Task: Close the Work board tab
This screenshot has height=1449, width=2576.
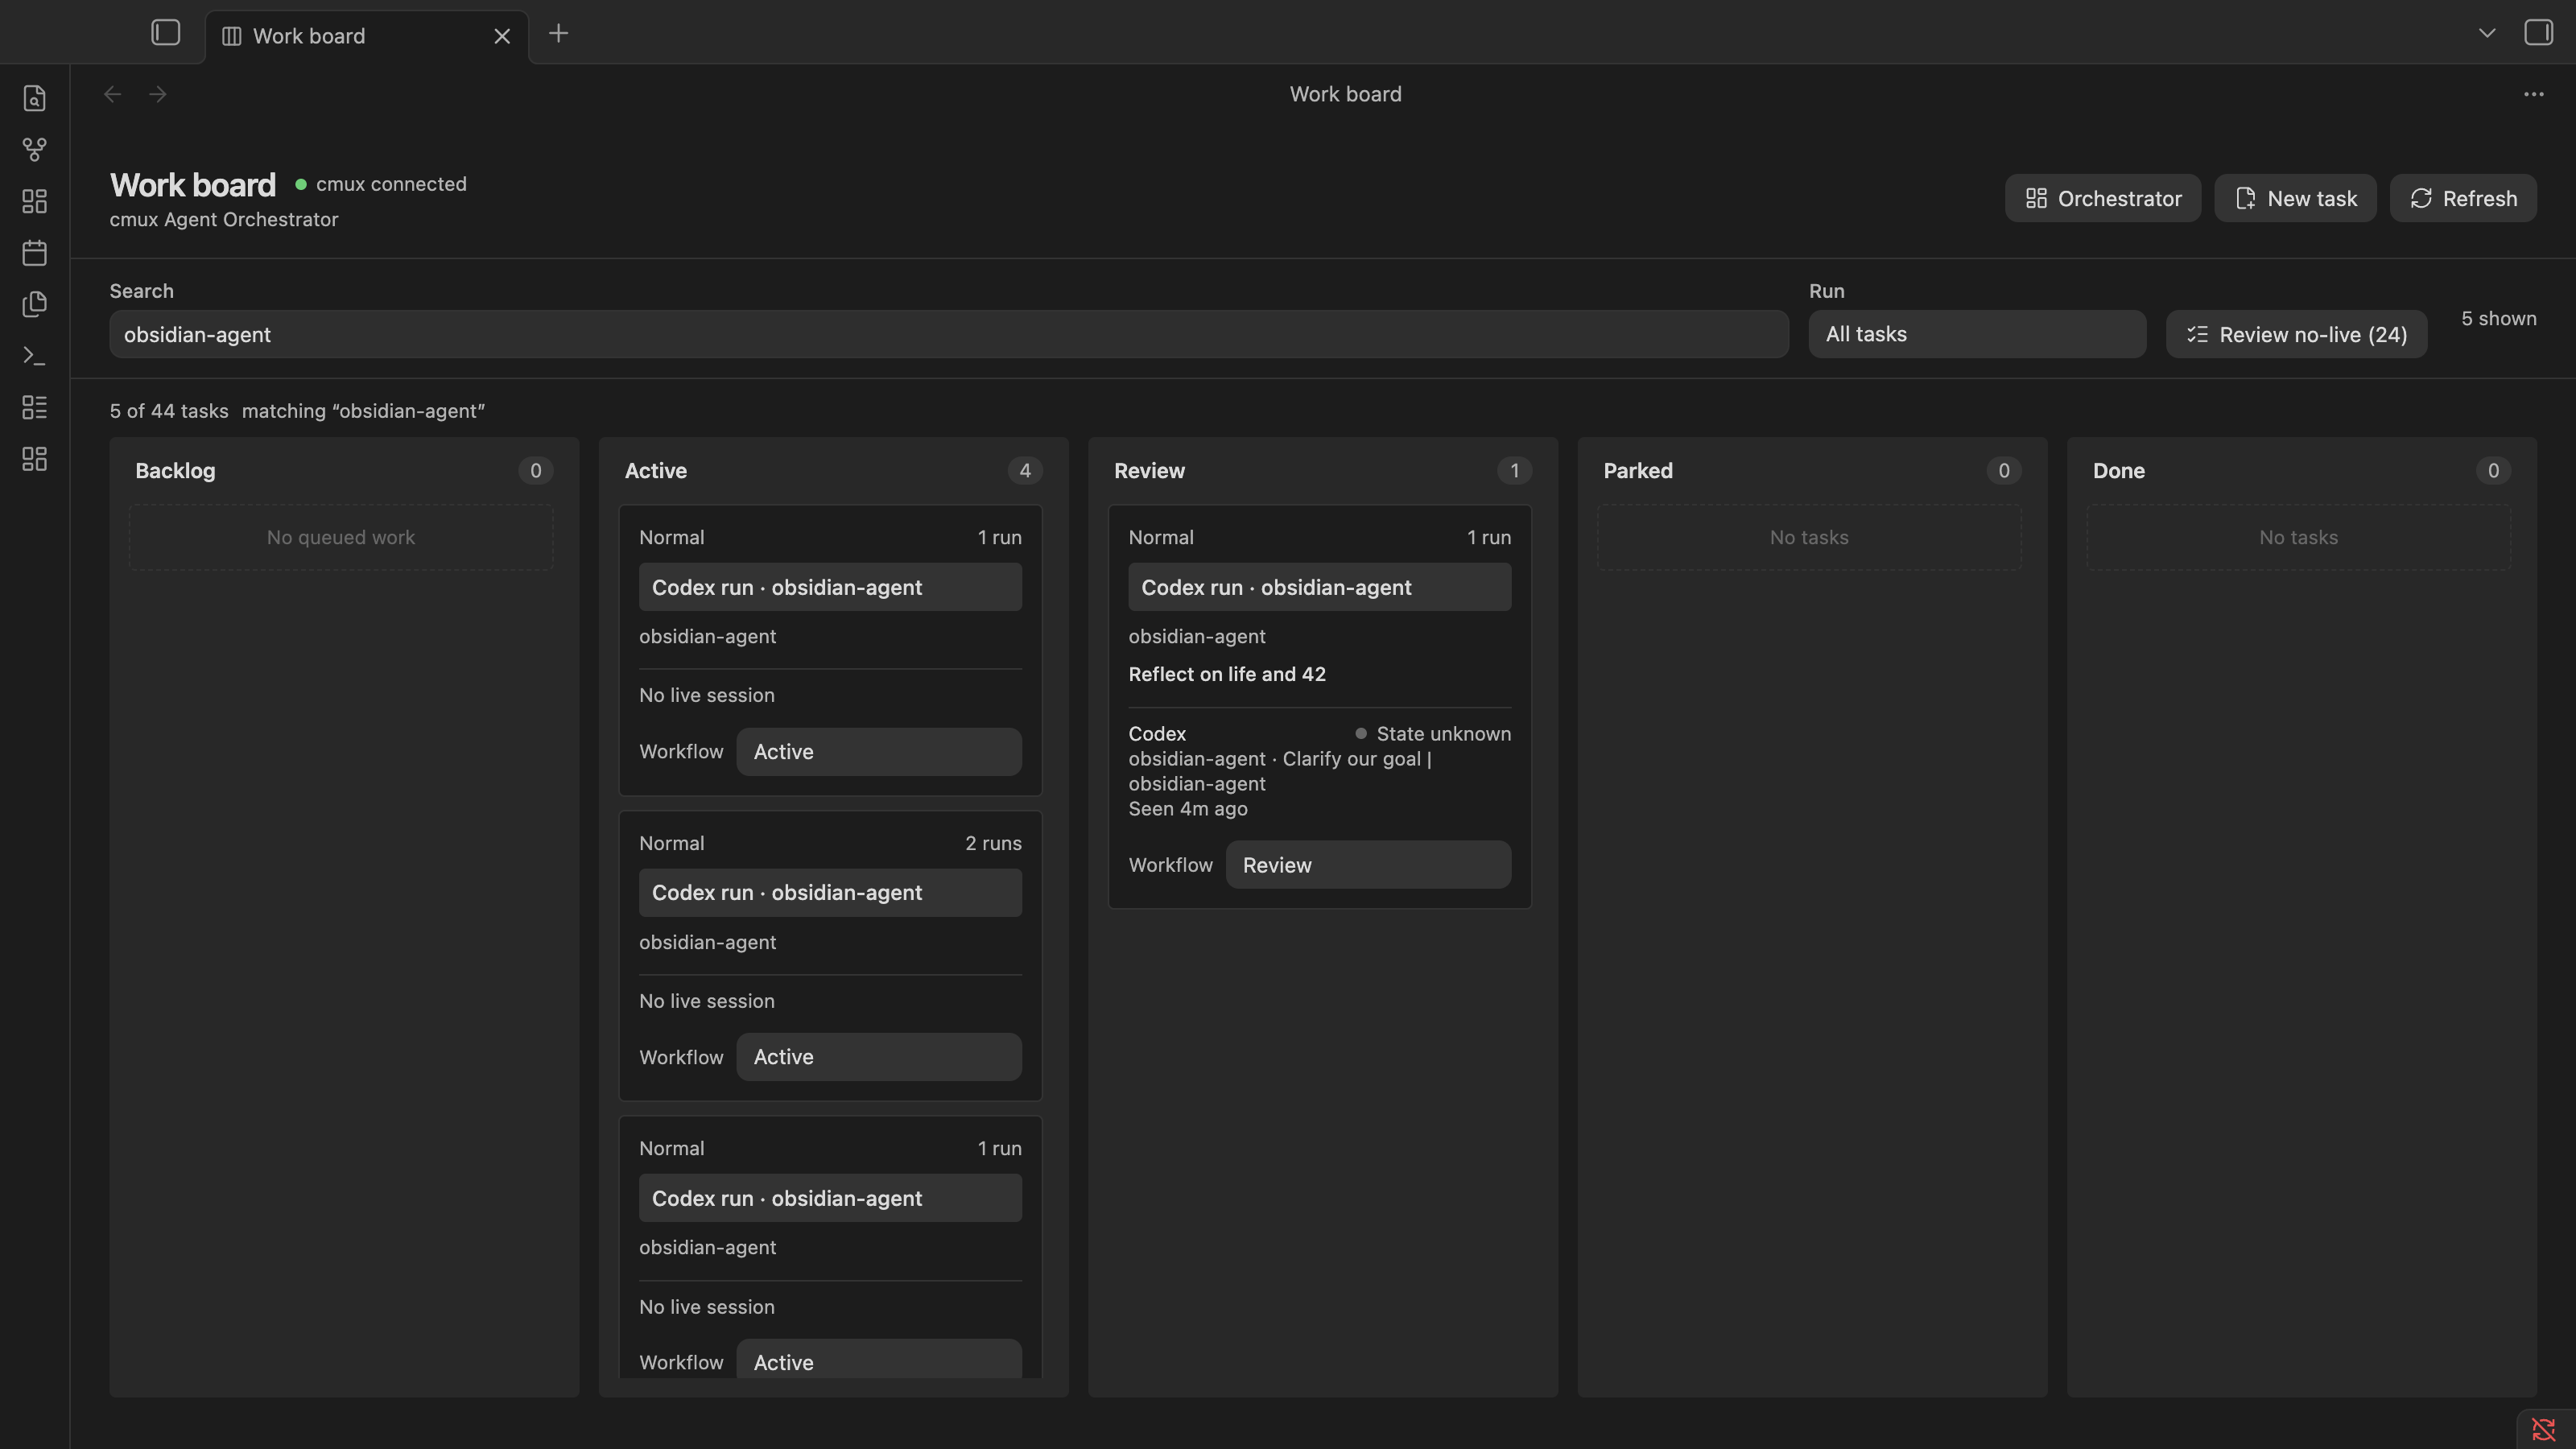Action: [502, 36]
